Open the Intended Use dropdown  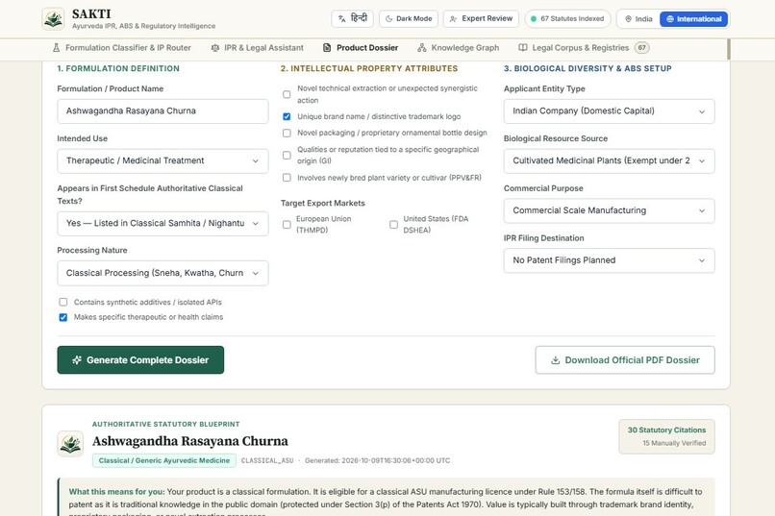(x=162, y=161)
